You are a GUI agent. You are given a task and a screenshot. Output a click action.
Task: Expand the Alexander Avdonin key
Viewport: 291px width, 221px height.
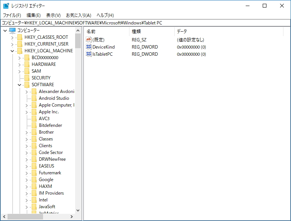(x=26, y=92)
